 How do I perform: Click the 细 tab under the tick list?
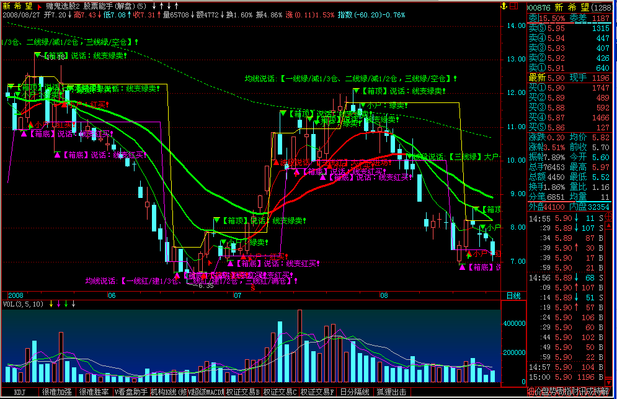pos(531,392)
